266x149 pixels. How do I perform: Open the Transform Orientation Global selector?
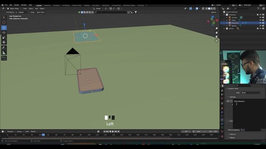coord(98,8)
